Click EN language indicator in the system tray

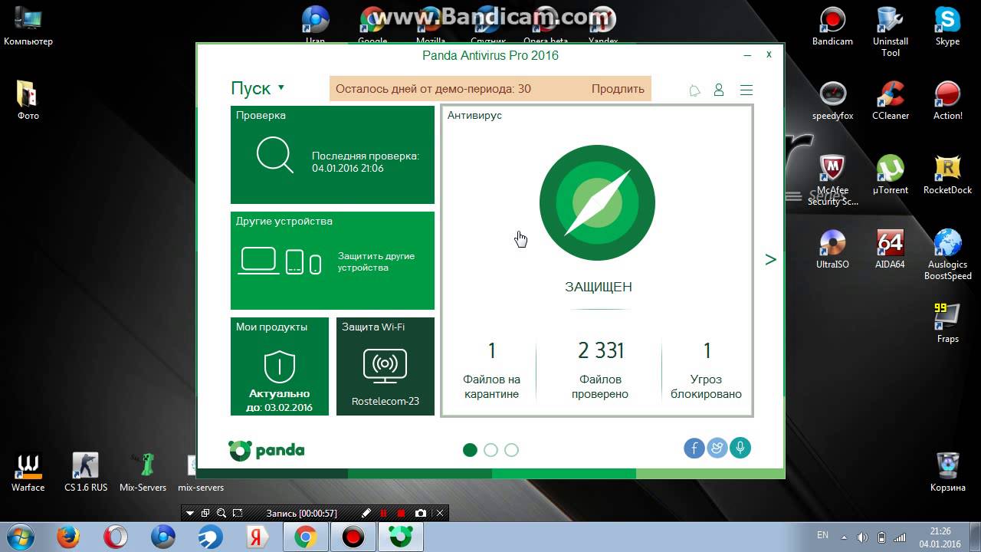click(822, 536)
